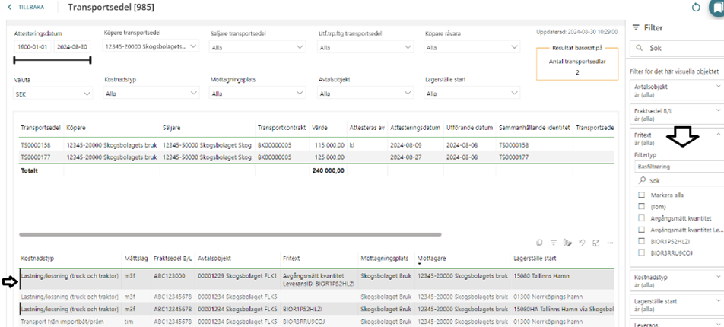Click the refresh icon in the top bar
The image size is (724, 327).
coord(695,8)
